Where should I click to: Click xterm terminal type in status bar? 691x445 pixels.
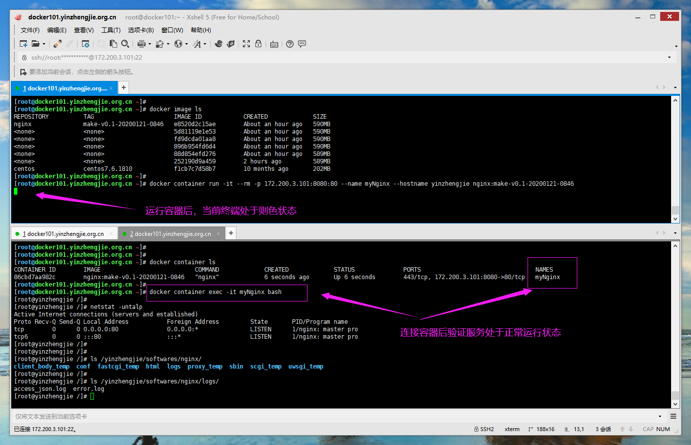tap(512, 429)
